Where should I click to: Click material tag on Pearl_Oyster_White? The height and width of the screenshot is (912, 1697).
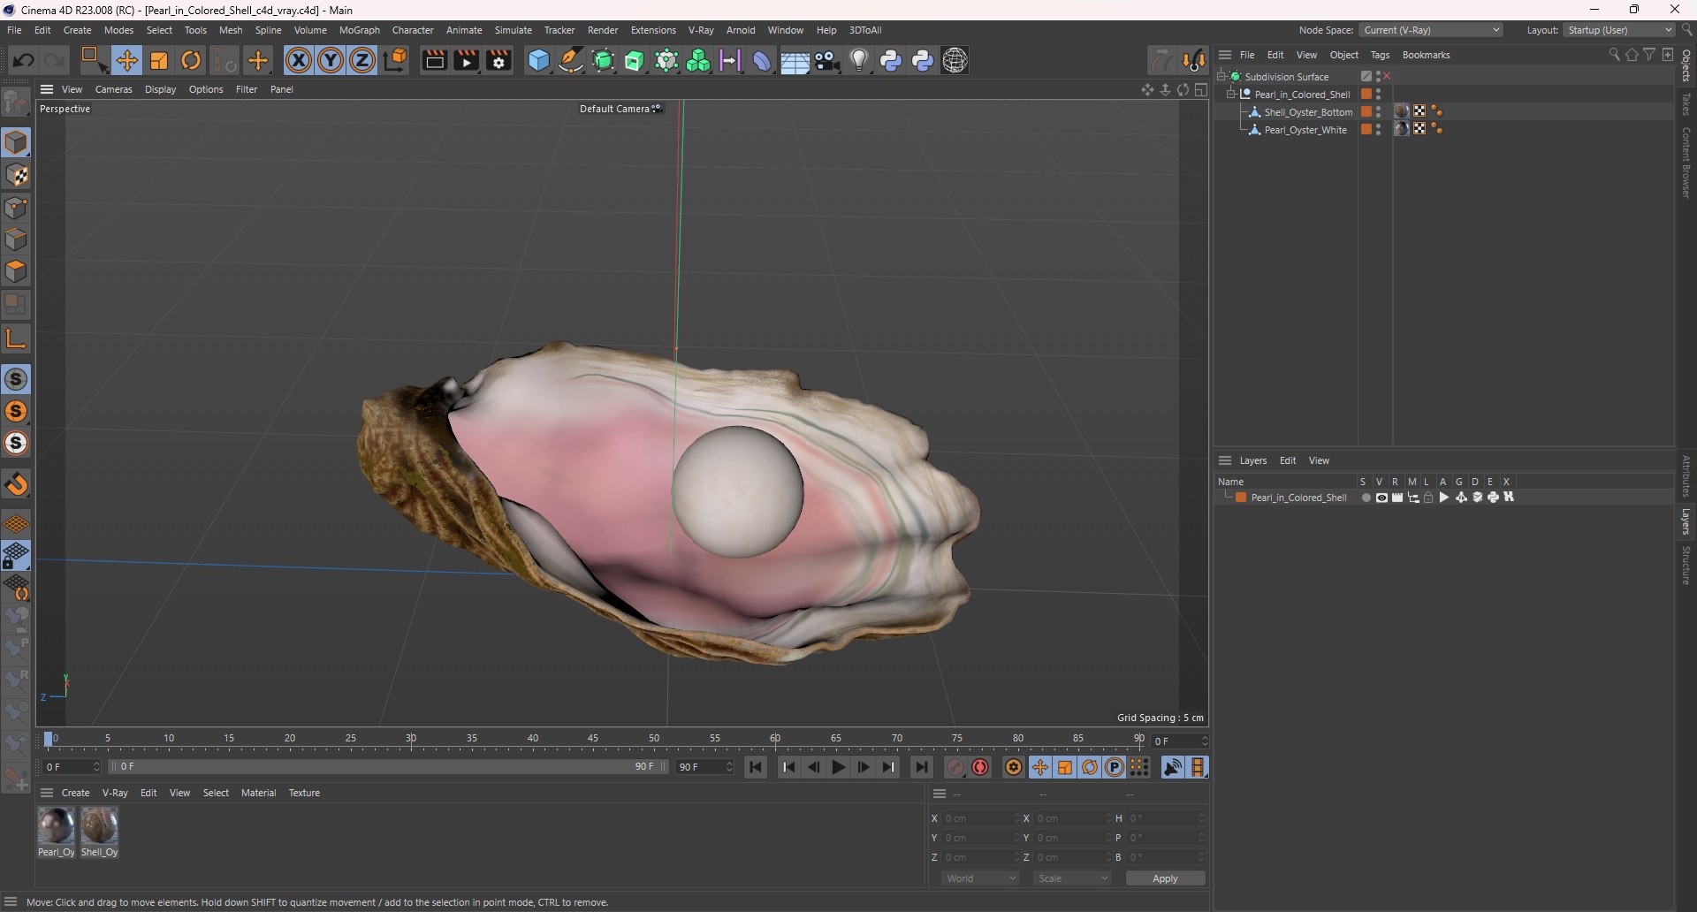pyautogui.click(x=1402, y=129)
